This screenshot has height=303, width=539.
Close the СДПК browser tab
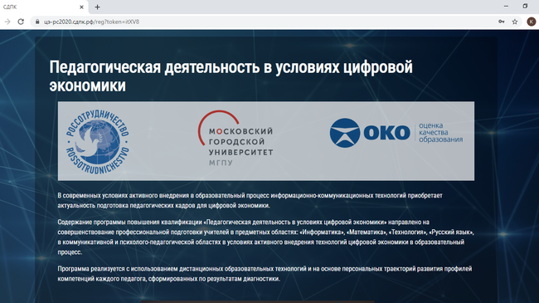click(81, 7)
